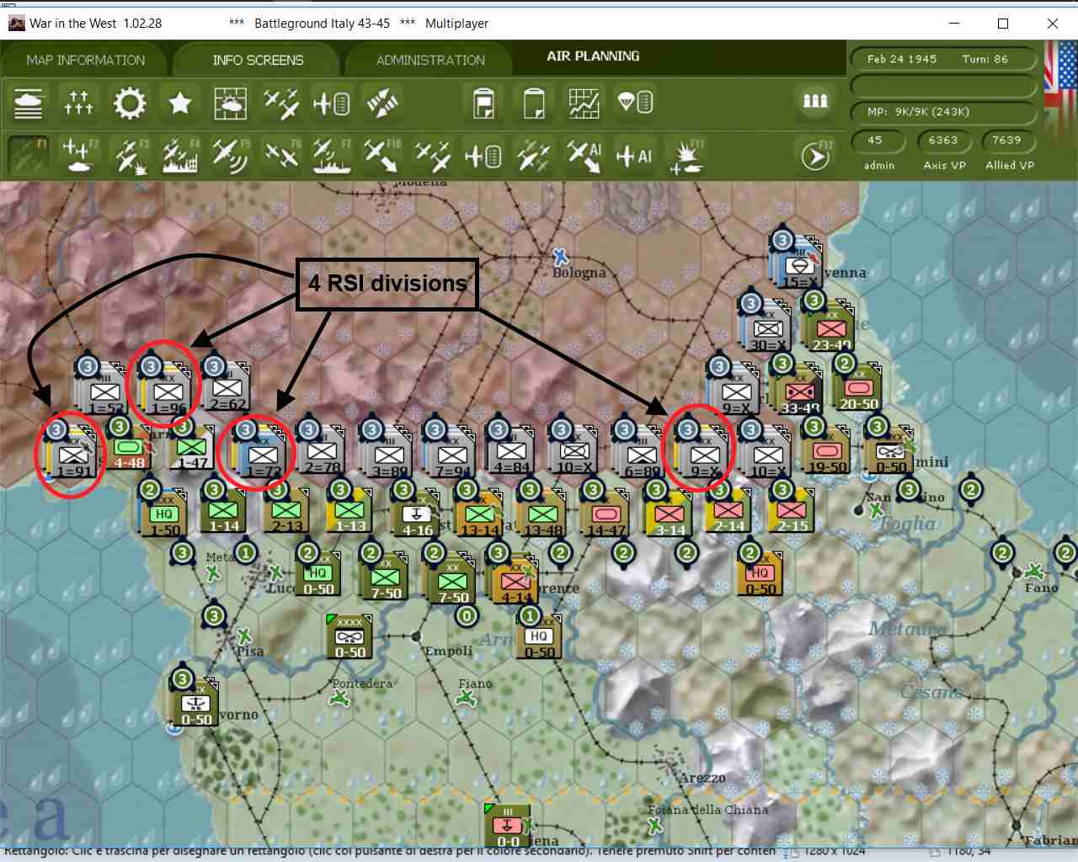Image resolution: width=1078 pixels, height=862 pixels.
Task: Open the gear settings icon
Action: 129,104
